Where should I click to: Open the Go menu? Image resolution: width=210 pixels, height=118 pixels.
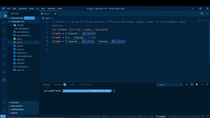click(37, 9)
